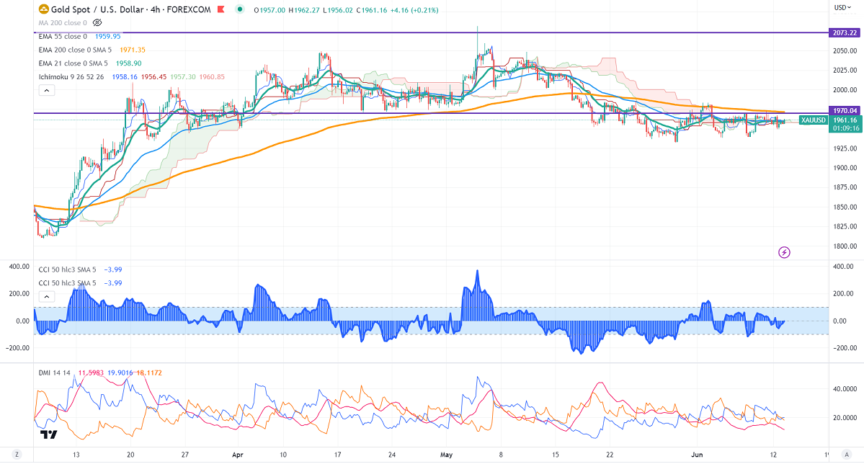
Task: Click the purple lightning bolt icon on chart
Action: click(x=784, y=252)
